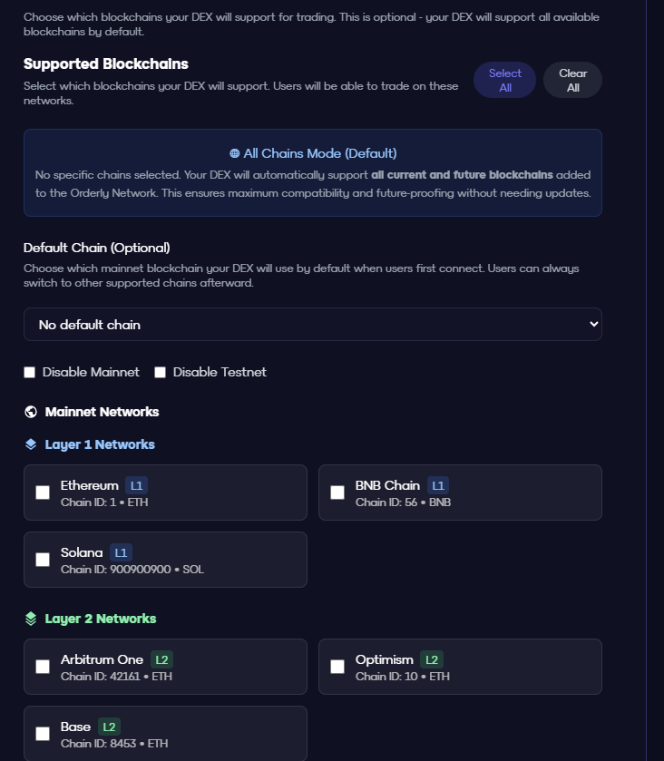Select the BNB Chain checkbox

click(337, 493)
